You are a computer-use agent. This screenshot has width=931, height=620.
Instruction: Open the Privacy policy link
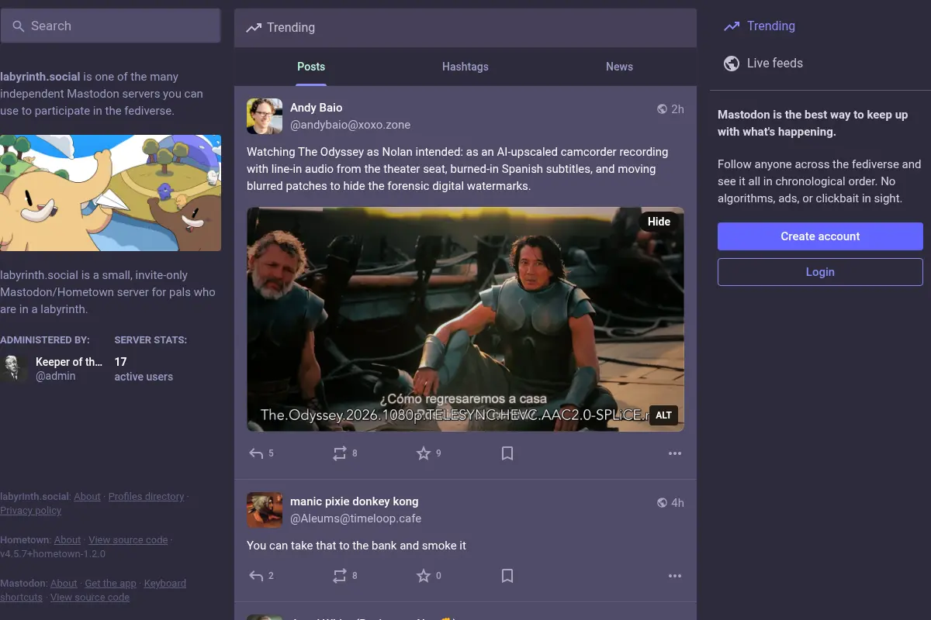[31, 511]
